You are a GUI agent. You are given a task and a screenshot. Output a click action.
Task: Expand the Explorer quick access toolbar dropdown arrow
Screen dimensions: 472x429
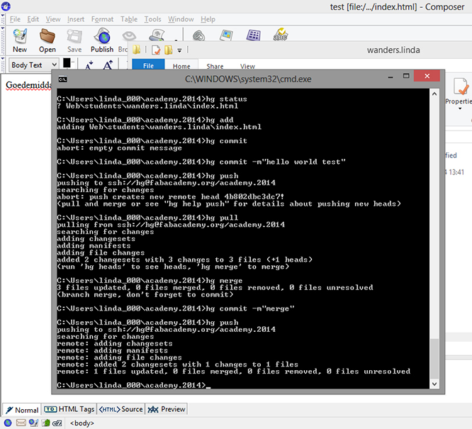[179, 50]
